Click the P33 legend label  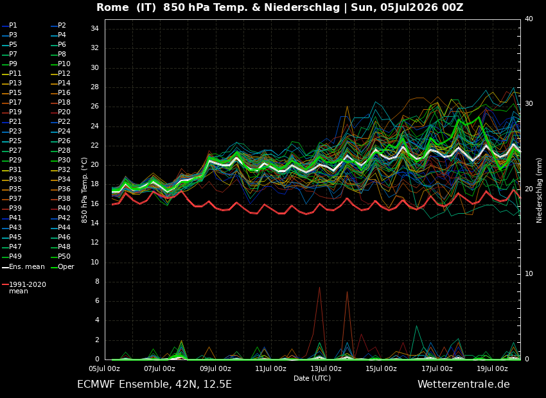(15, 180)
